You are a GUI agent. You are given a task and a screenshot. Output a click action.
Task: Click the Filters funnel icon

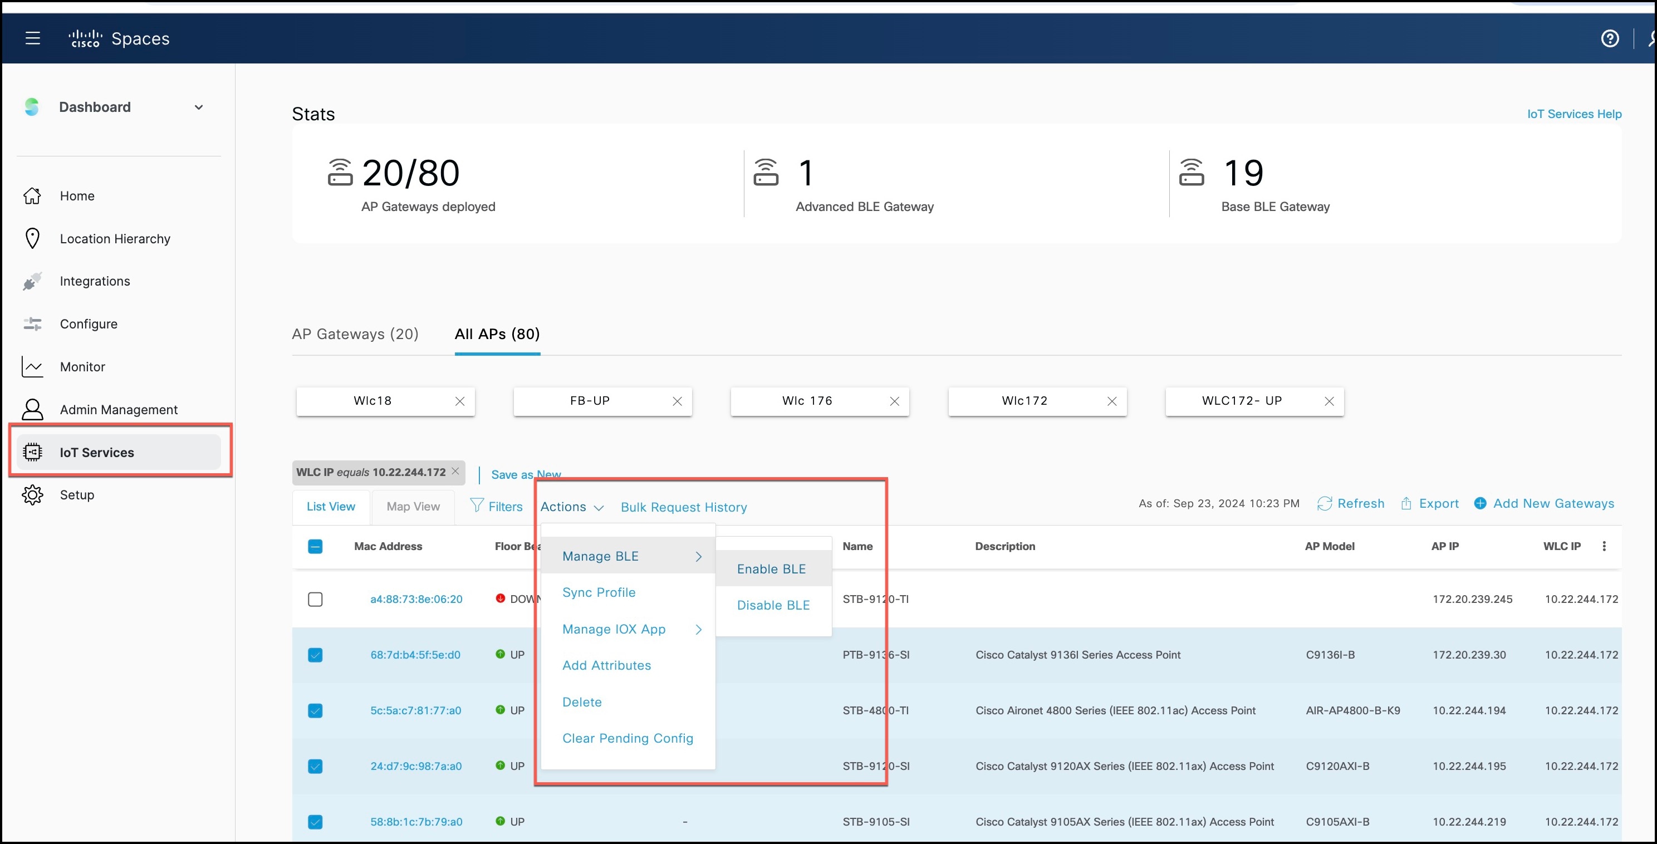point(477,505)
